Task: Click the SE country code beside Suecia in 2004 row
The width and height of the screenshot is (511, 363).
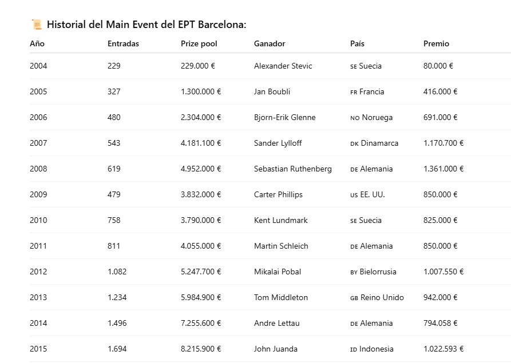Action: point(354,66)
